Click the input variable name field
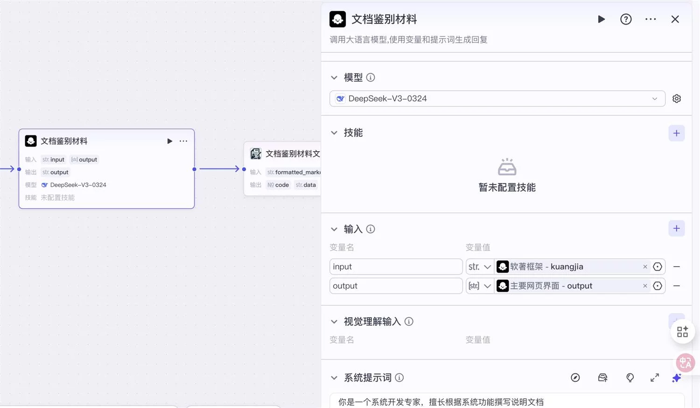 (x=396, y=267)
